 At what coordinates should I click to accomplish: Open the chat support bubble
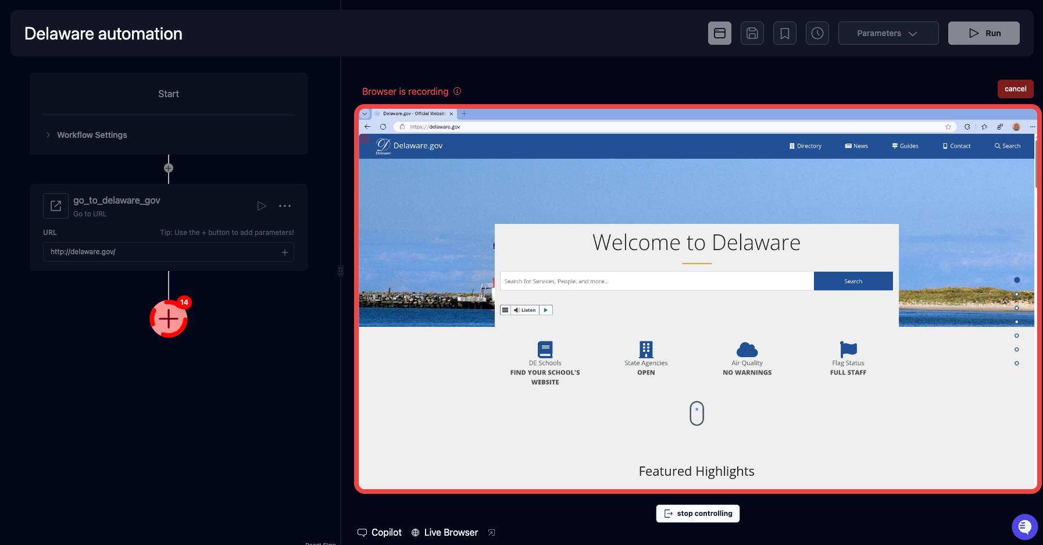1024,527
